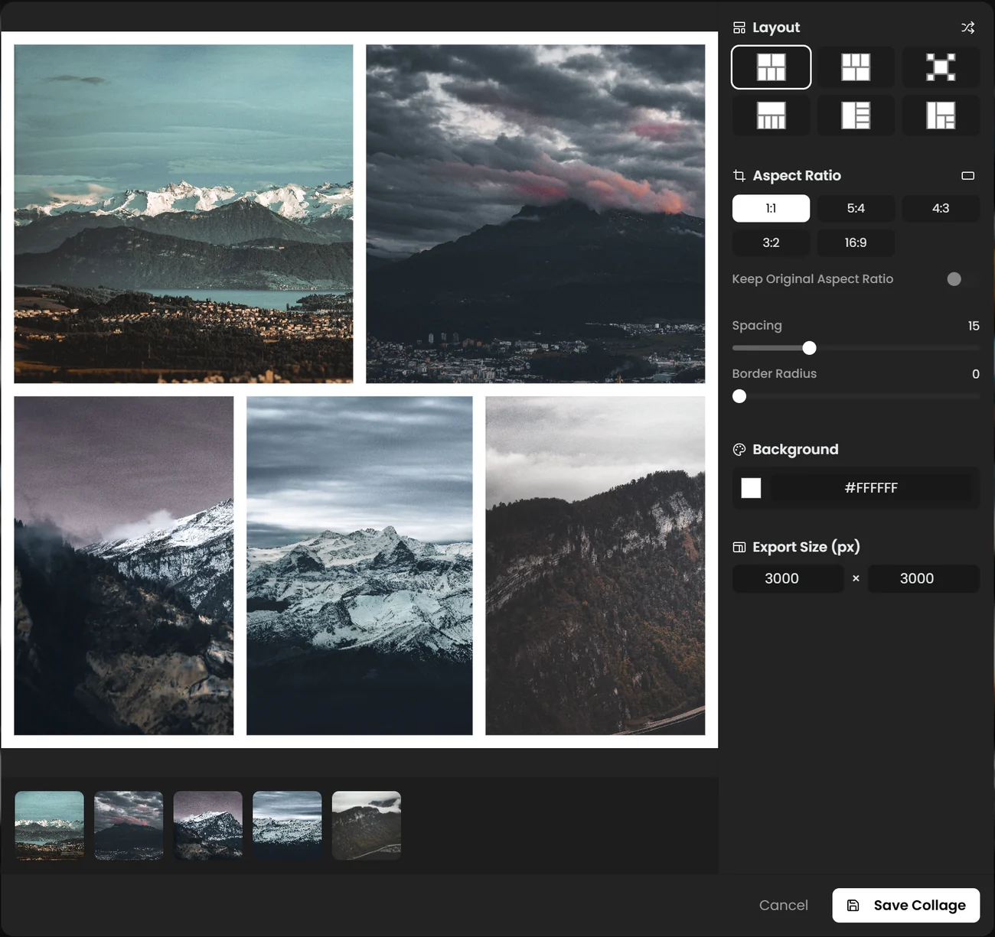Adjust the Spacing slider handle
Viewport: 995px width, 937px height.
pyautogui.click(x=809, y=348)
